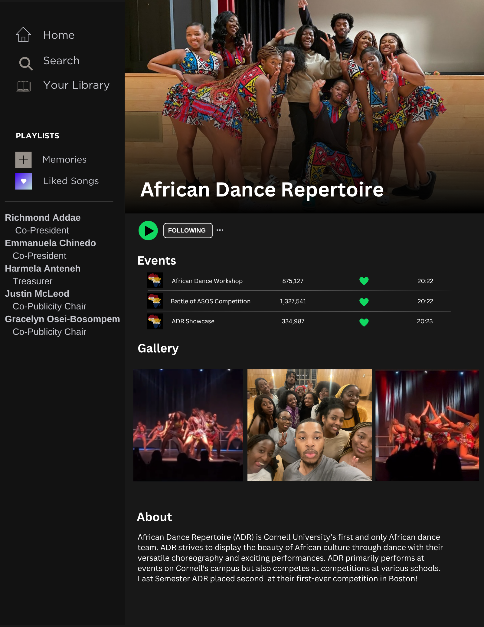Screen dimensions: 484x627
Task: Click the name Gracelyn Osei-Bosompem
Action: click(x=62, y=319)
